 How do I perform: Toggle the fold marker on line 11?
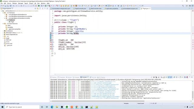[54, 33]
